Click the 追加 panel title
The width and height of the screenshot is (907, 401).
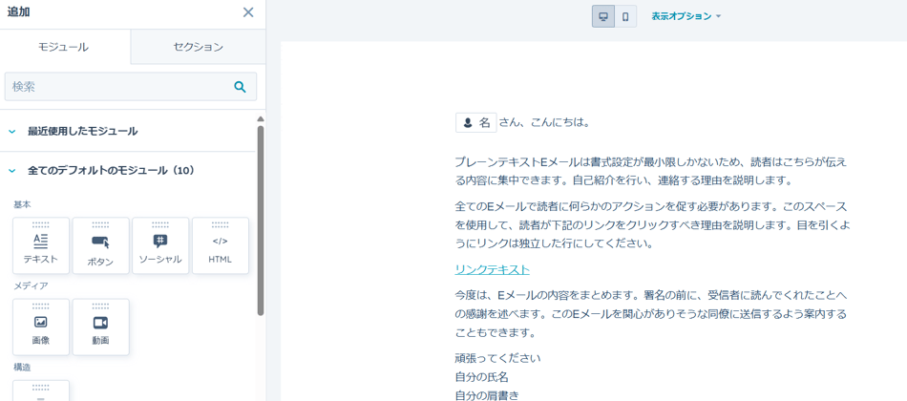pos(18,12)
